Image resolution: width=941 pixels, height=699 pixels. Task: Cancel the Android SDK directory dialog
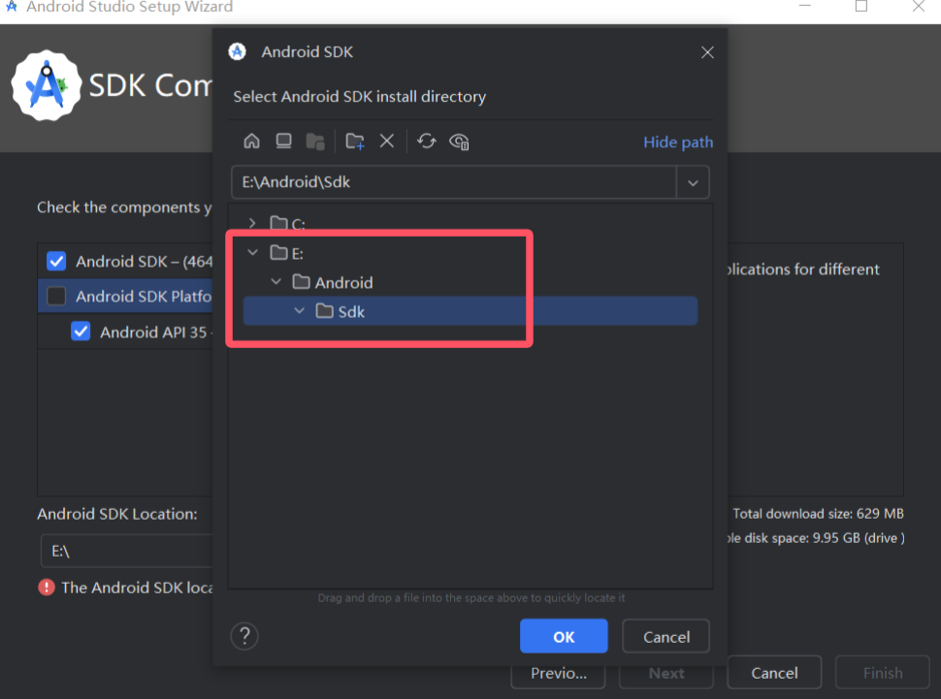click(665, 636)
